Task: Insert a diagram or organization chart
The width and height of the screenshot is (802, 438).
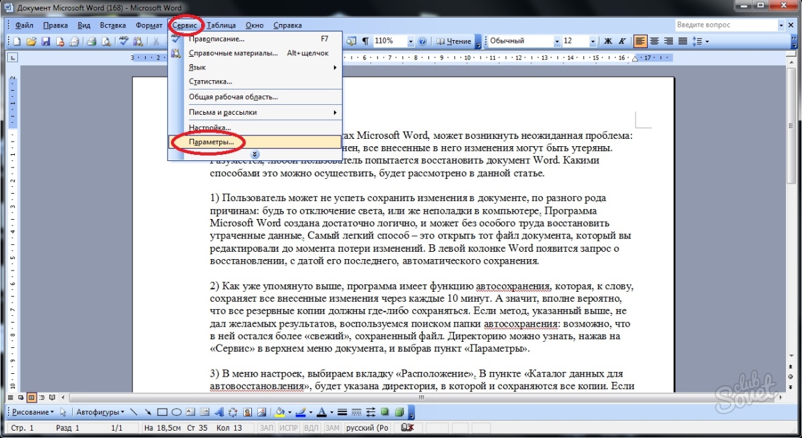Action: [x=233, y=412]
